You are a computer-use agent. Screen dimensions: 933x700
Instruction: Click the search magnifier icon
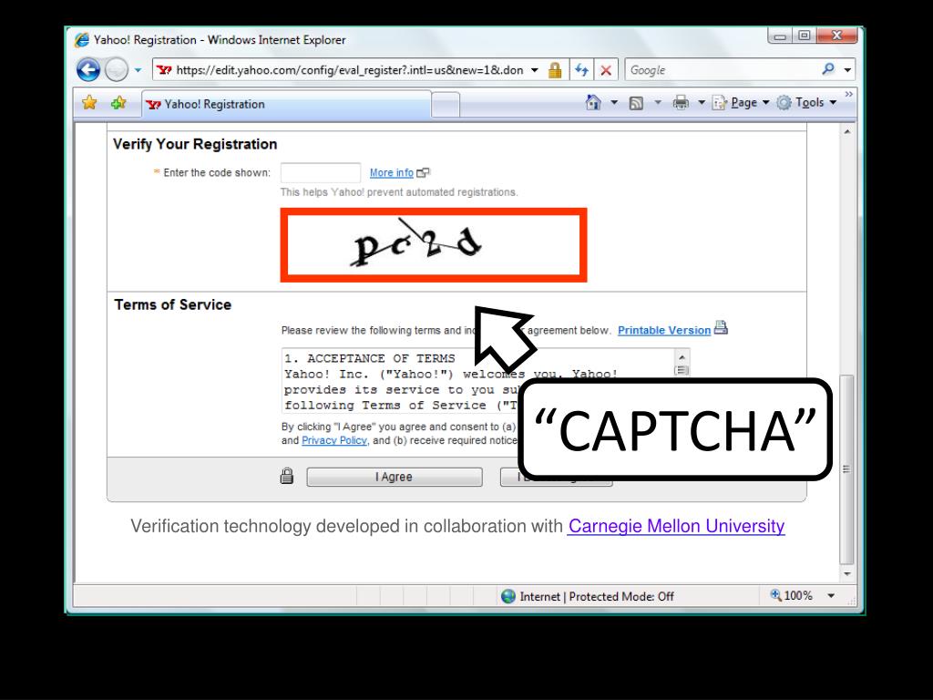point(827,69)
